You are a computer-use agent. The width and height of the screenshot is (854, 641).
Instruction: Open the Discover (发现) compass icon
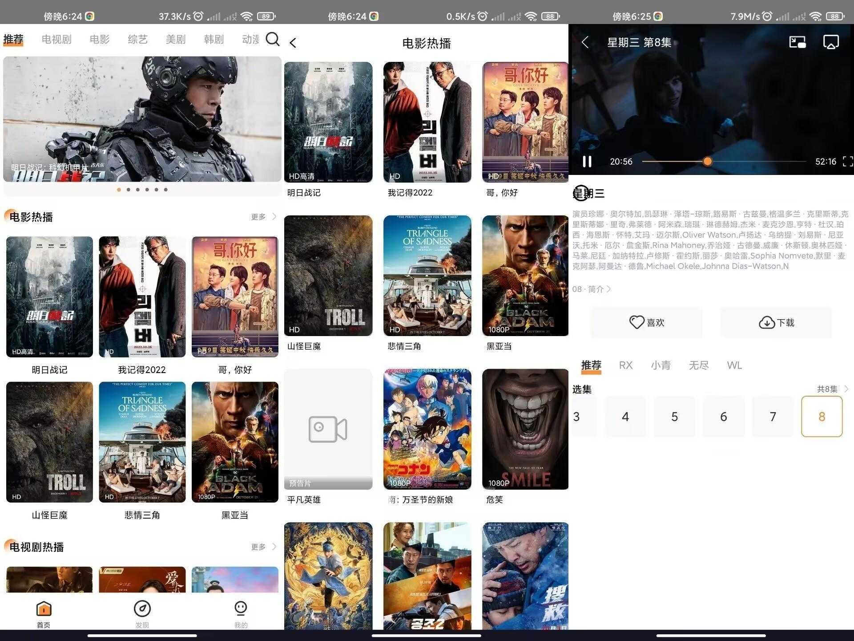(142, 609)
